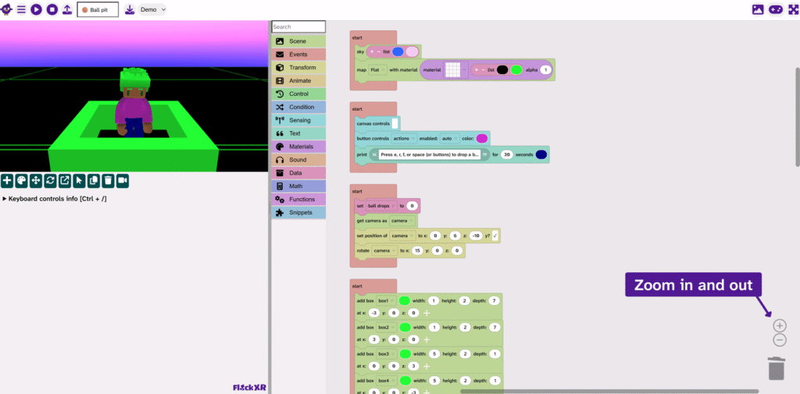This screenshot has height=394, width=800.
Task: Click the pink sky color swatch
Action: point(411,51)
